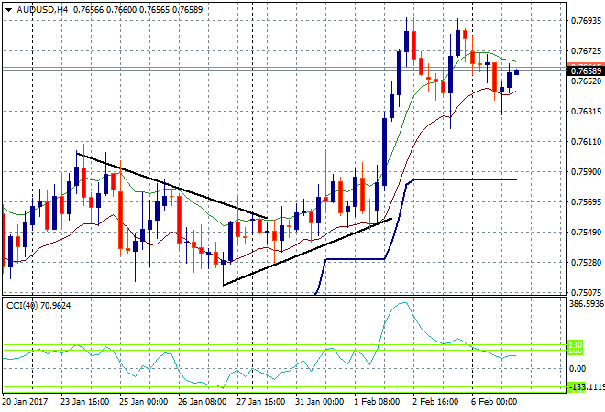Click the 6 Feb 00:00 time label
This screenshot has height=412, width=605.
click(494, 402)
